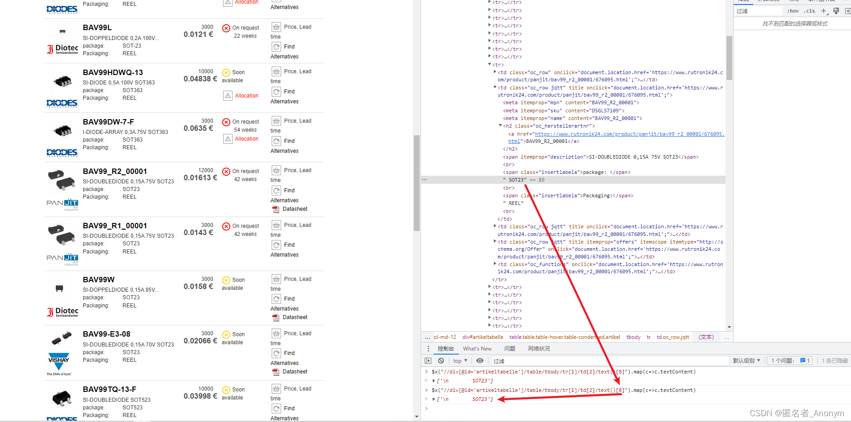Toggle live expression eye icon in console
The height and width of the screenshot is (422, 851).
coord(480,360)
